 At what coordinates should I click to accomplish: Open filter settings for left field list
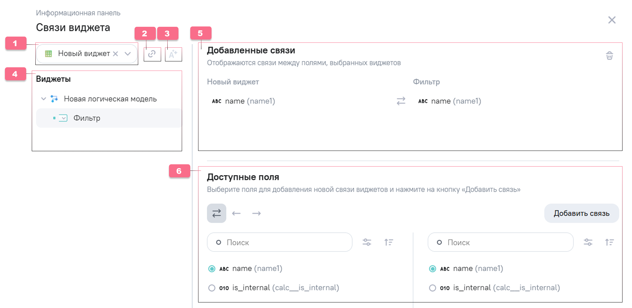[x=367, y=242]
